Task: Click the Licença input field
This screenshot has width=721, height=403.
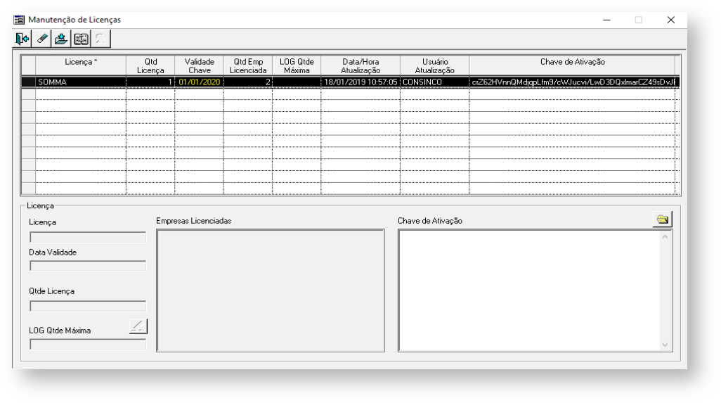Action: 88,237
